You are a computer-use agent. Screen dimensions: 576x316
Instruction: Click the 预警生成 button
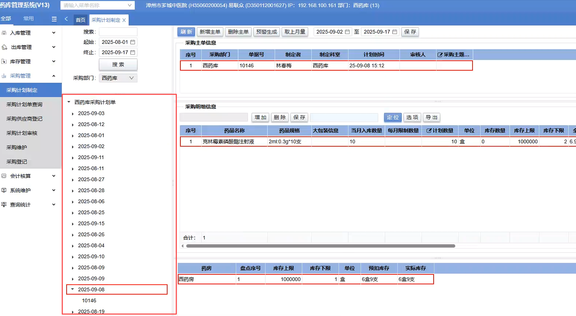pos(266,32)
